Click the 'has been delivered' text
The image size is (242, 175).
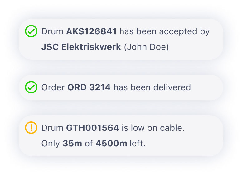click(x=152, y=87)
